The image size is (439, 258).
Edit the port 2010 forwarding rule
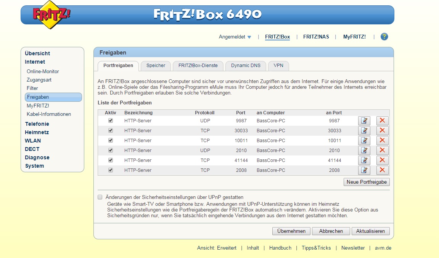(364, 150)
